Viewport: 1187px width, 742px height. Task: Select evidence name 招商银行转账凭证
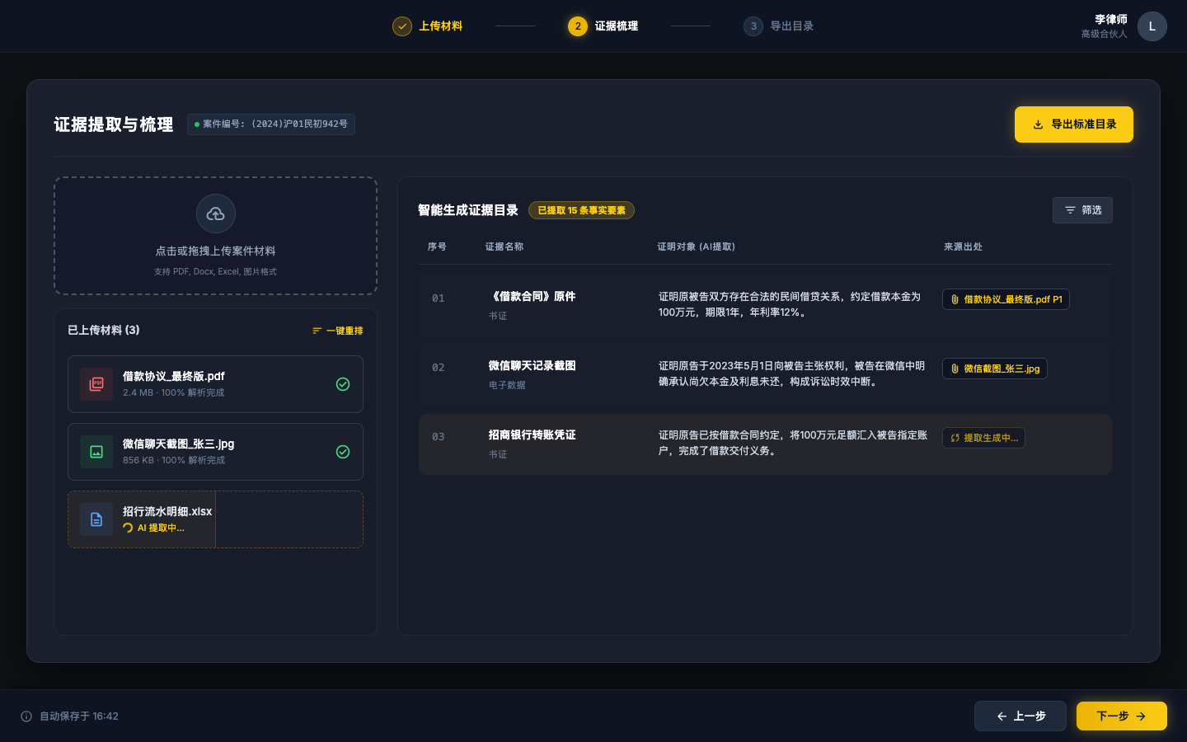pos(532,434)
